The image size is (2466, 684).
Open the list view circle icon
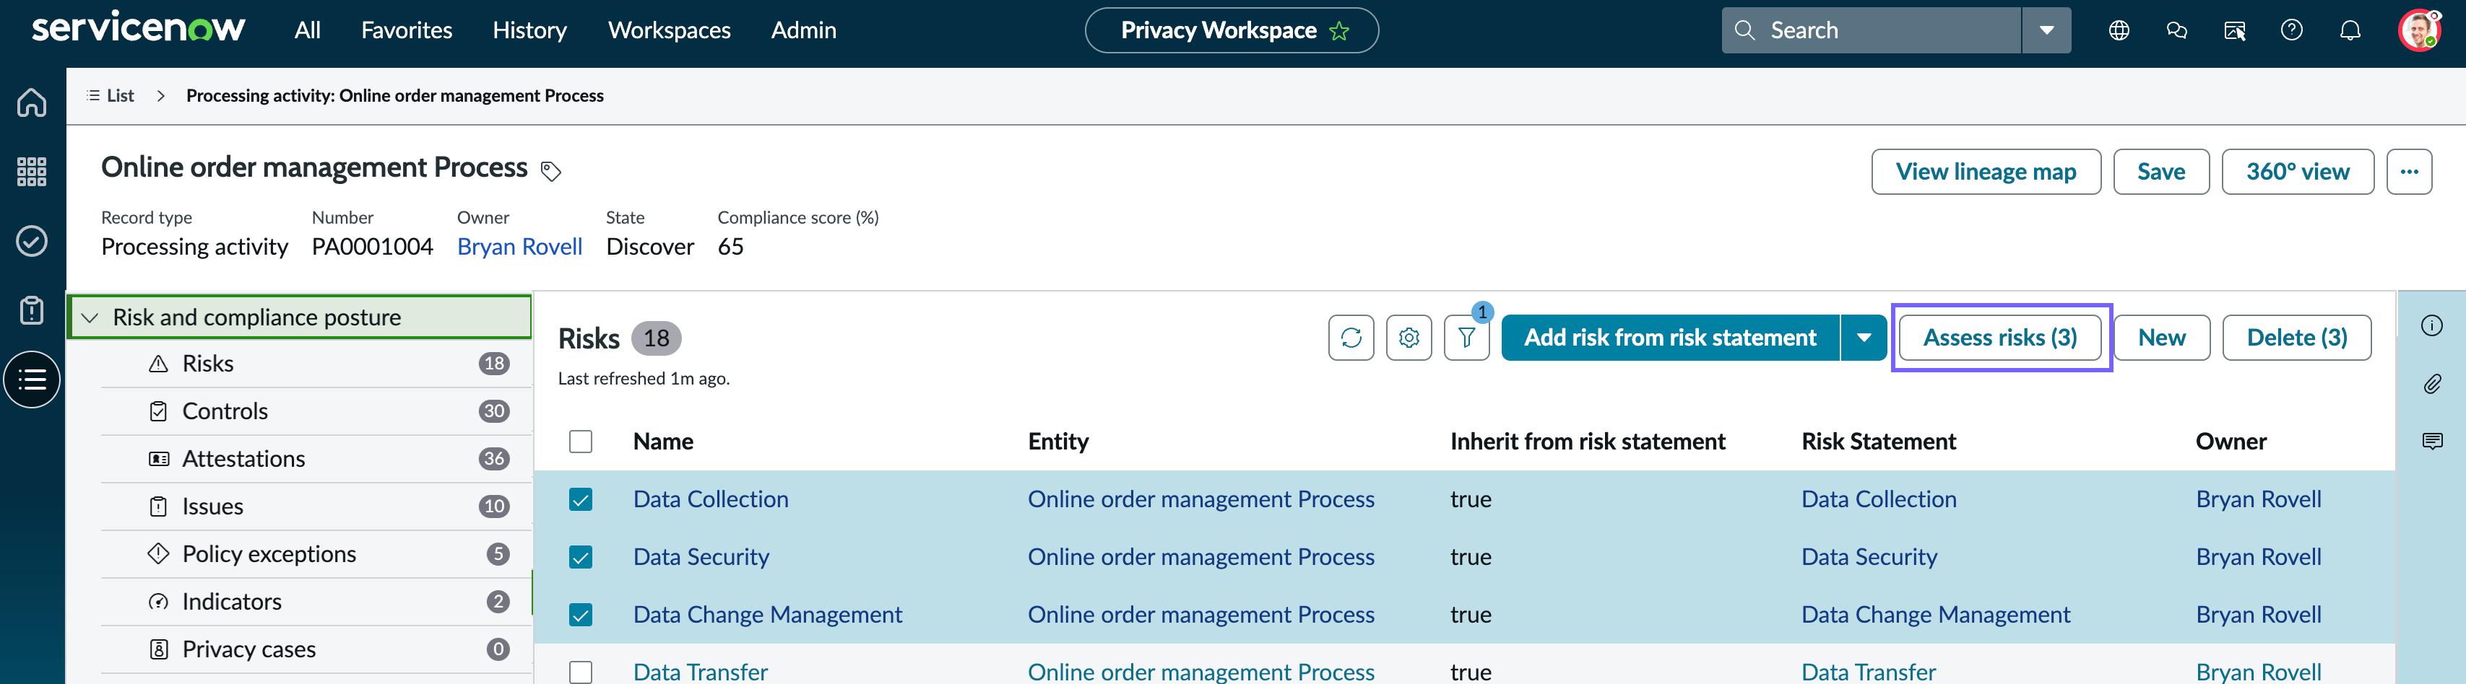pos(32,380)
